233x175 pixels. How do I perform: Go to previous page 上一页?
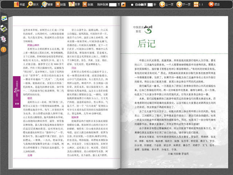[x=166, y=4]
